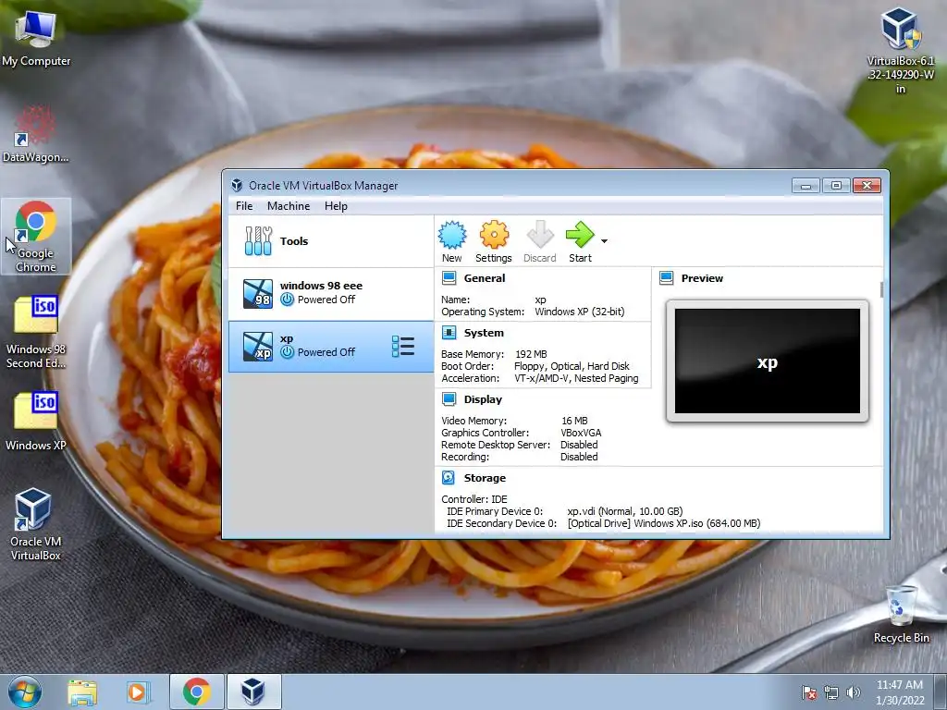Open the File menu
The height and width of the screenshot is (710, 947).
click(244, 206)
